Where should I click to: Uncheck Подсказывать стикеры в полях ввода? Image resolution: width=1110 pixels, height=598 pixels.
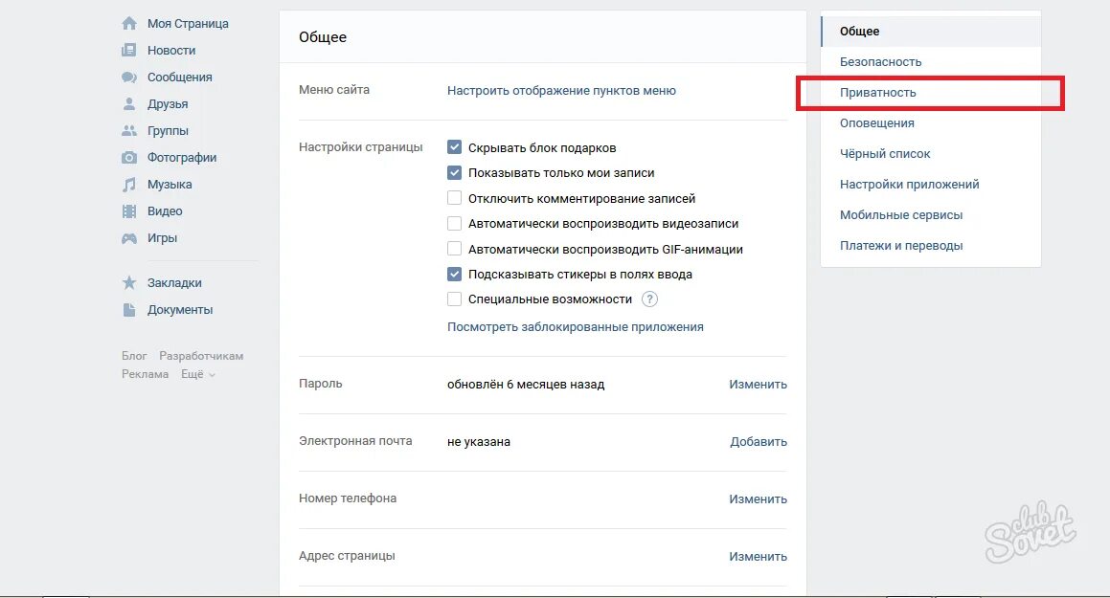point(455,274)
